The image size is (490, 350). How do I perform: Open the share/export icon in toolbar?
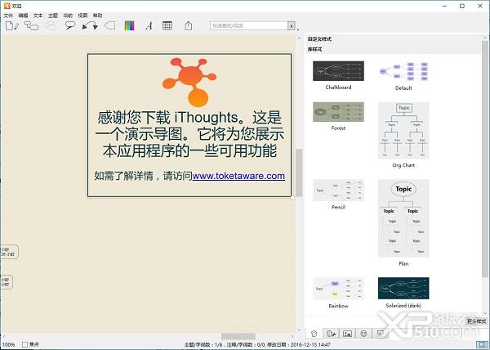point(188,25)
